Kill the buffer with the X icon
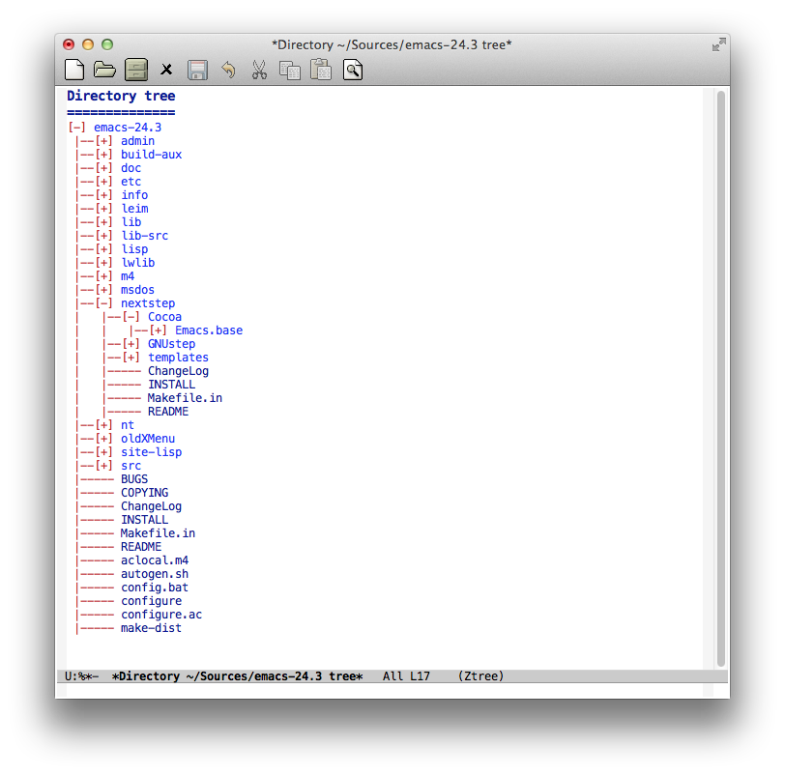Image resolution: width=785 pixels, height=775 pixels. [x=166, y=70]
